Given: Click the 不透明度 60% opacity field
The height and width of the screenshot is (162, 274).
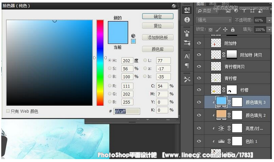Looking at the screenshot, I should (x=260, y=20).
